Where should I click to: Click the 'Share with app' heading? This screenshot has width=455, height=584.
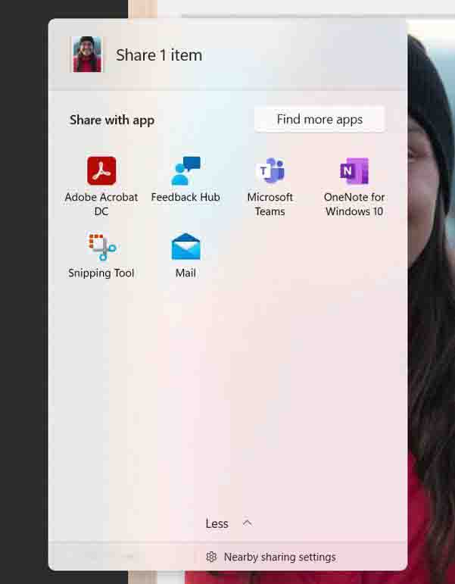(x=112, y=120)
